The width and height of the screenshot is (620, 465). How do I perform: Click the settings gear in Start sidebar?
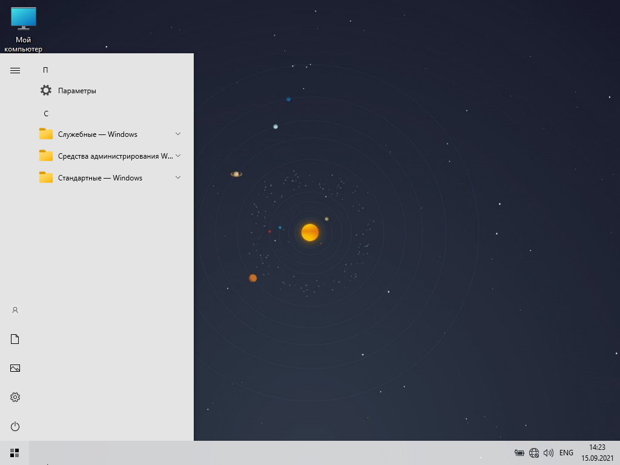coord(15,397)
